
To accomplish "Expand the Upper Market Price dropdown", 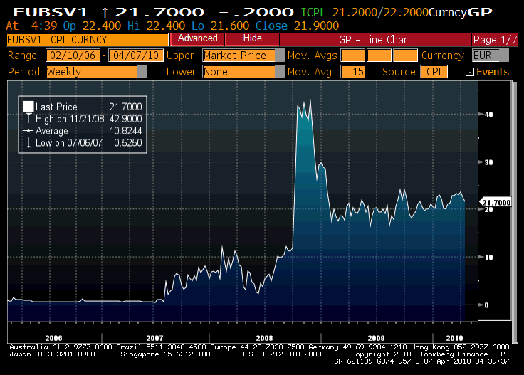I will (x=280, y=56).
